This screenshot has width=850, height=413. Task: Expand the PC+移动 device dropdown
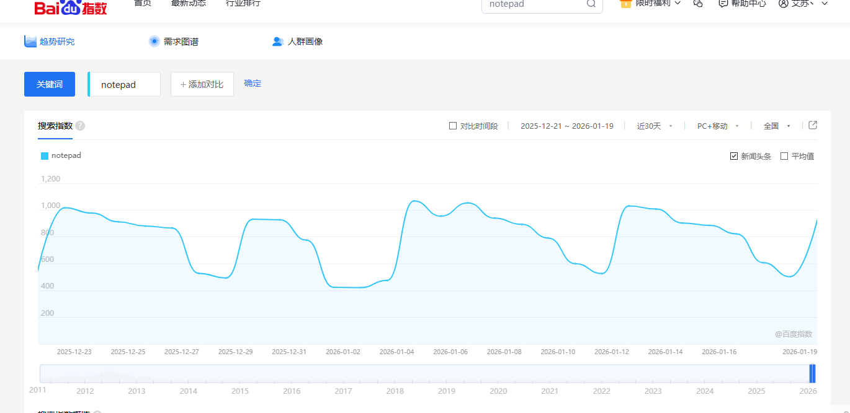(718, 126)
